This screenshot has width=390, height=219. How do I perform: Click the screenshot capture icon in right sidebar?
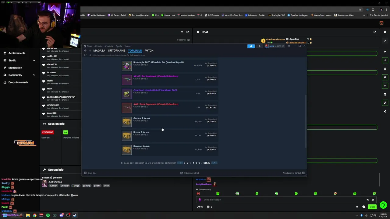385,52
